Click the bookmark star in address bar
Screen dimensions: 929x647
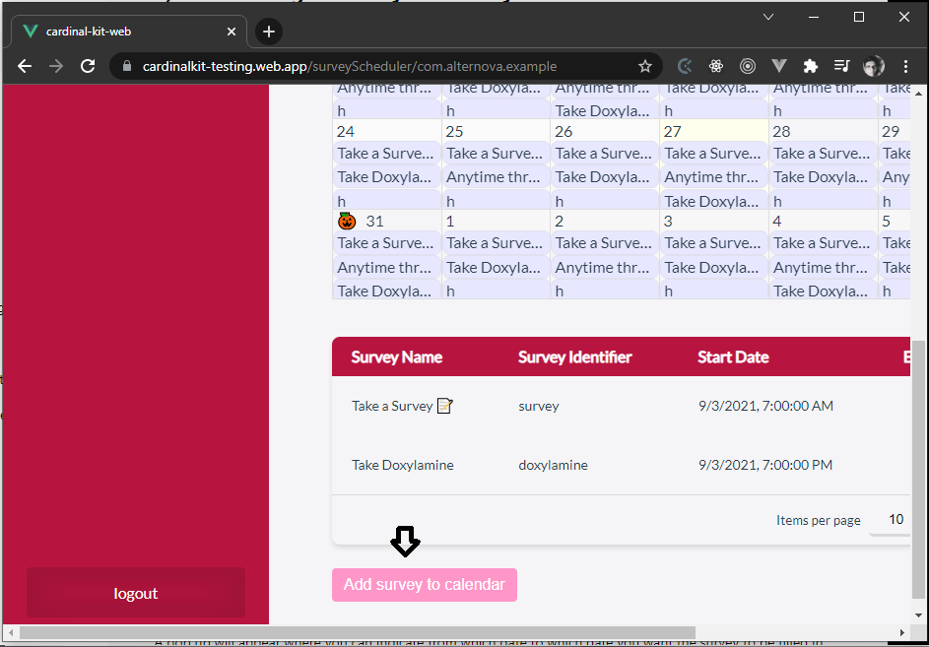(645, 67)
